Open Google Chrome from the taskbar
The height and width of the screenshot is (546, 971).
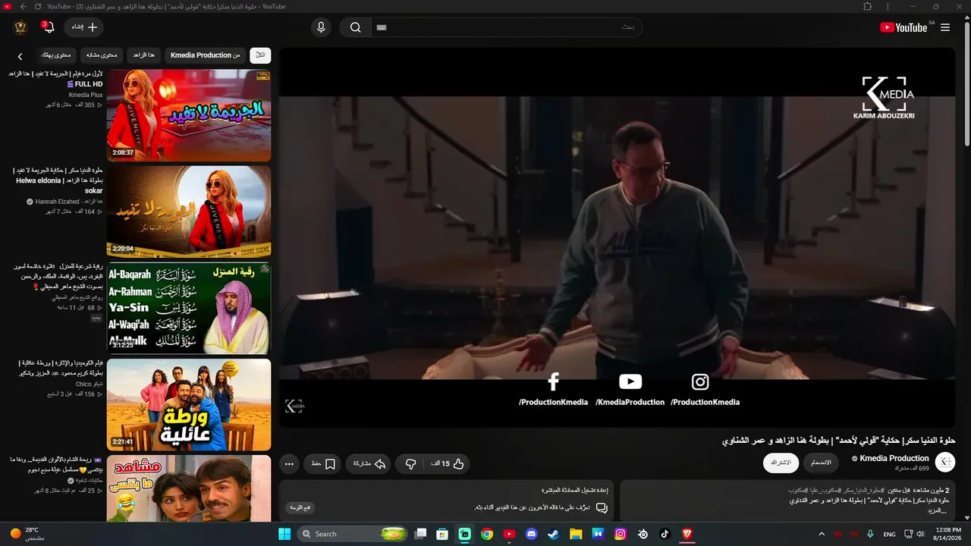(487, 534)
